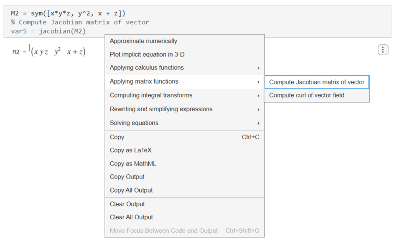Click the three-dot output options button
Image resolution: width=395 pixels, height=244 pixels.
(383, 50)
